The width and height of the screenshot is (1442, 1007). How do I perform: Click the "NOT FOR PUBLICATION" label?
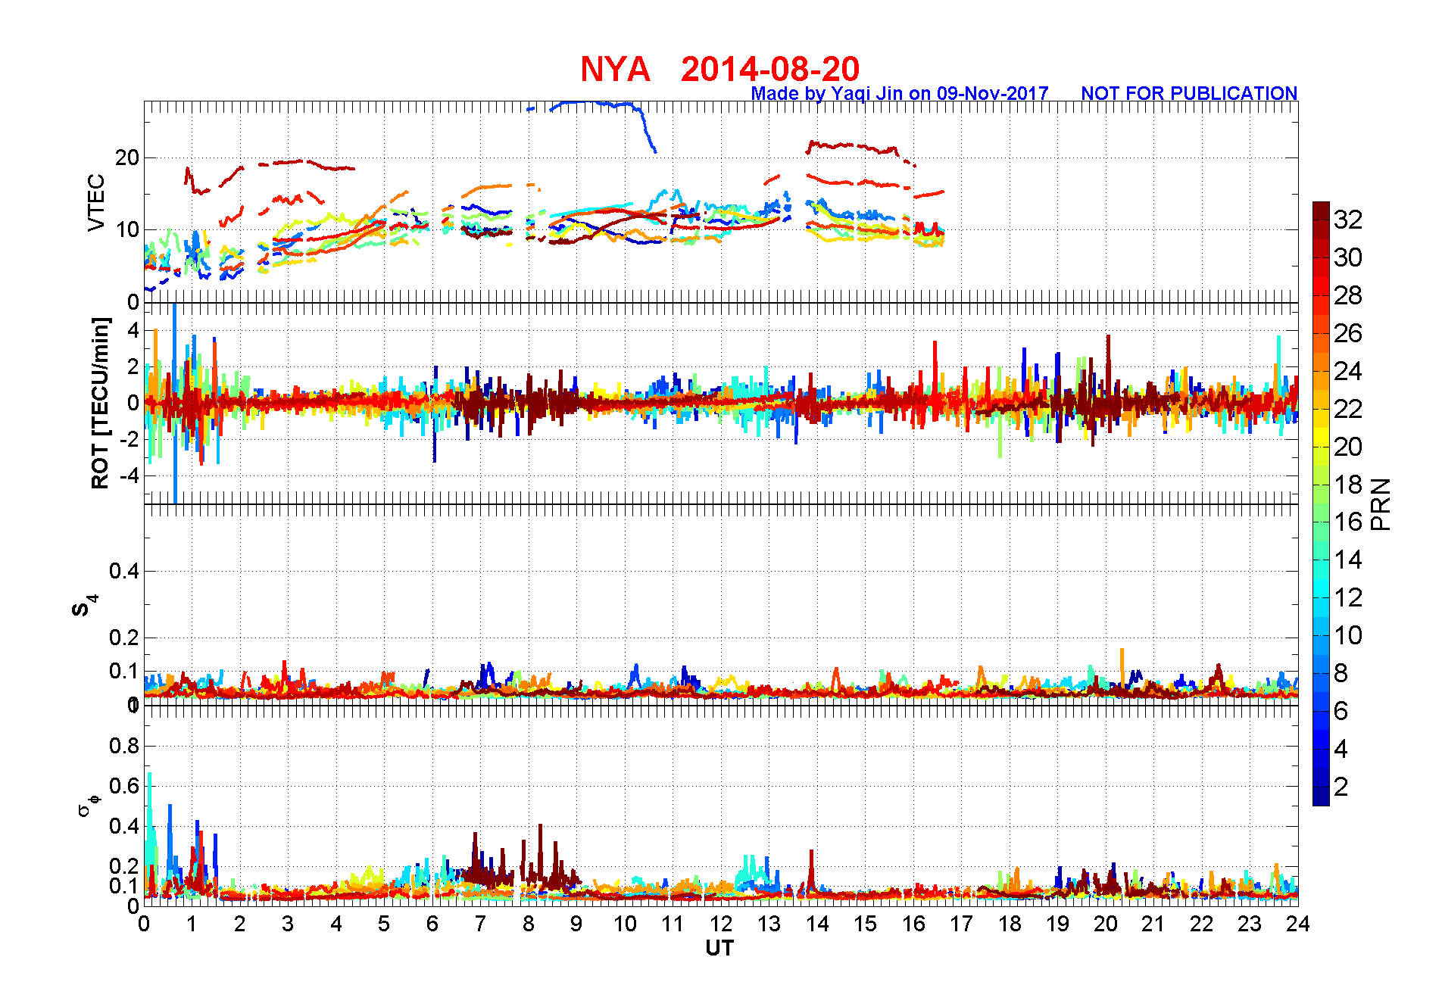point(1189,93)
